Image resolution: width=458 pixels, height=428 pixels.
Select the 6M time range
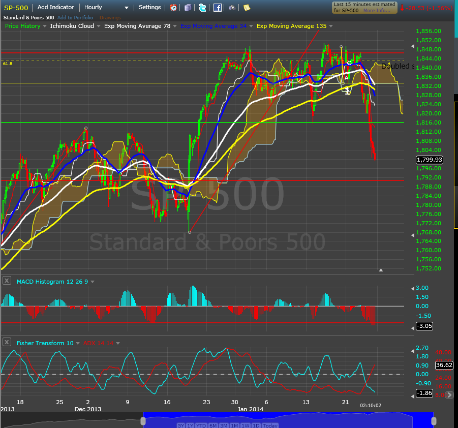(x=213, y=425)
